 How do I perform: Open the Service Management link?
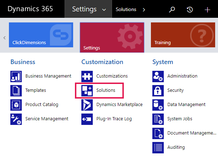47,119
